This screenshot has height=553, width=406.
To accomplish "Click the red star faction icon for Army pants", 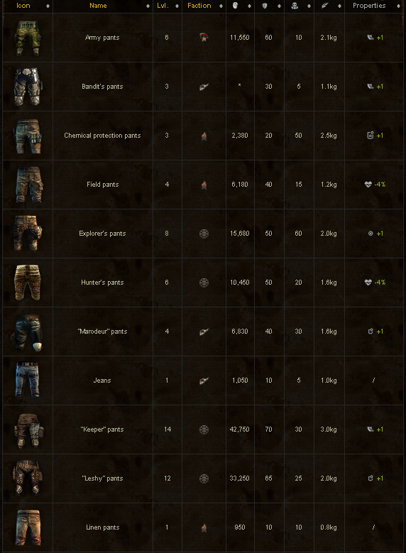I will (x=204, y=38).
